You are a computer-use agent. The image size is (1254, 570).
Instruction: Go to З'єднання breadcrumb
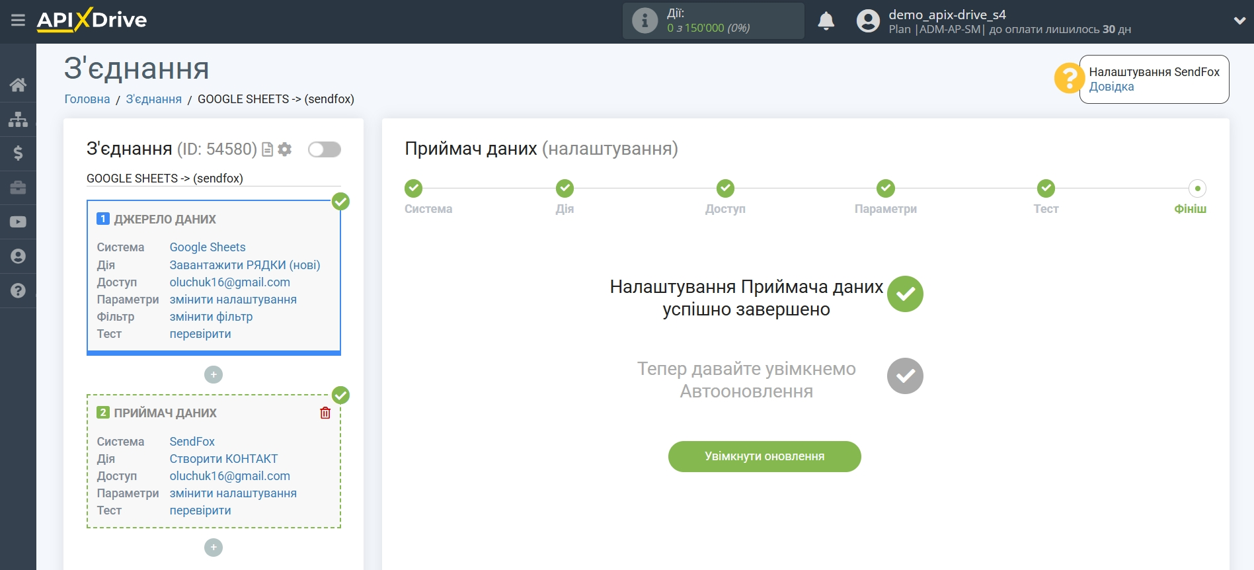click(153, 99)
